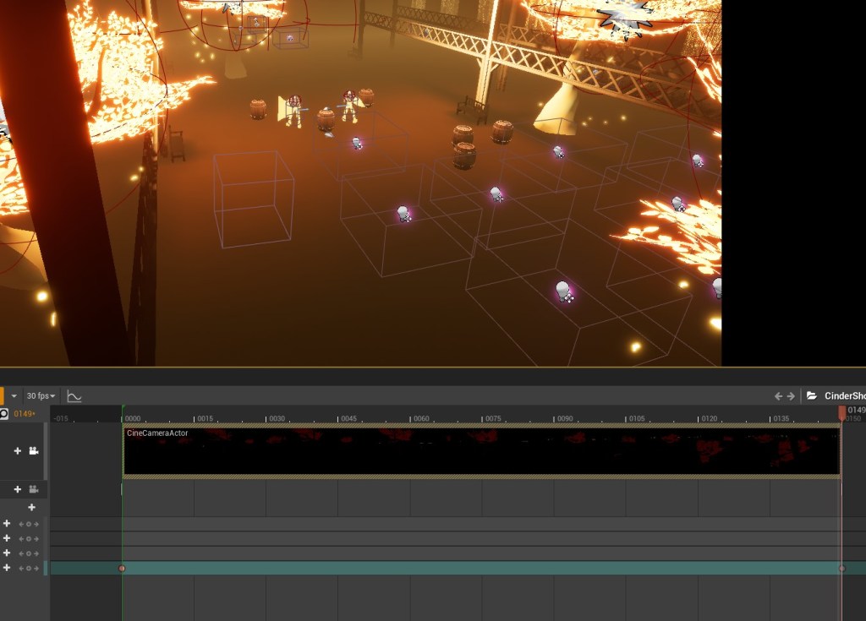Screen dimensions: 866x621
Task: Toggle the dimmed camera icon on second track
Action: [34, 489]
